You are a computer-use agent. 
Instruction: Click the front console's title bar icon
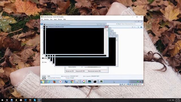tap(47, 27)
